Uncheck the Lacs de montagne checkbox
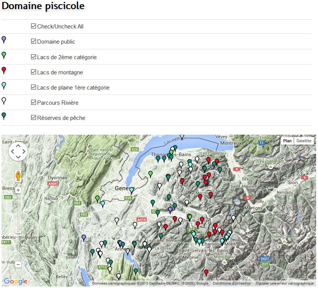Viewport: 318px width, 288px height. 33,72
